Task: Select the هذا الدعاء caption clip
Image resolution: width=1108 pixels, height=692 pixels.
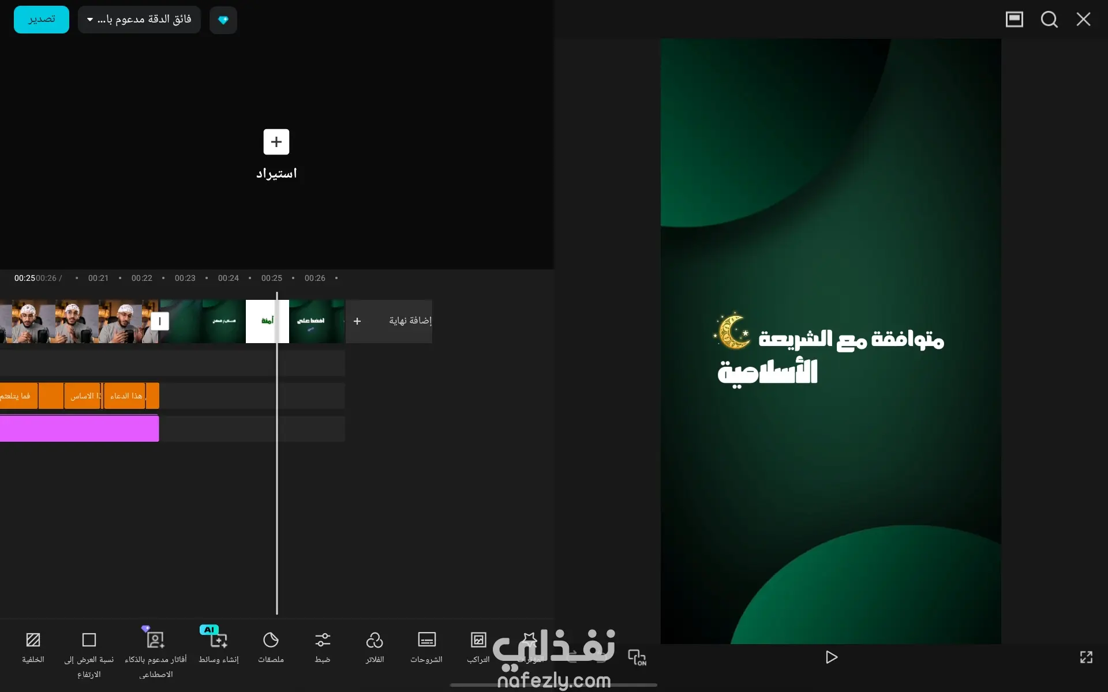Action: [125, 396]
